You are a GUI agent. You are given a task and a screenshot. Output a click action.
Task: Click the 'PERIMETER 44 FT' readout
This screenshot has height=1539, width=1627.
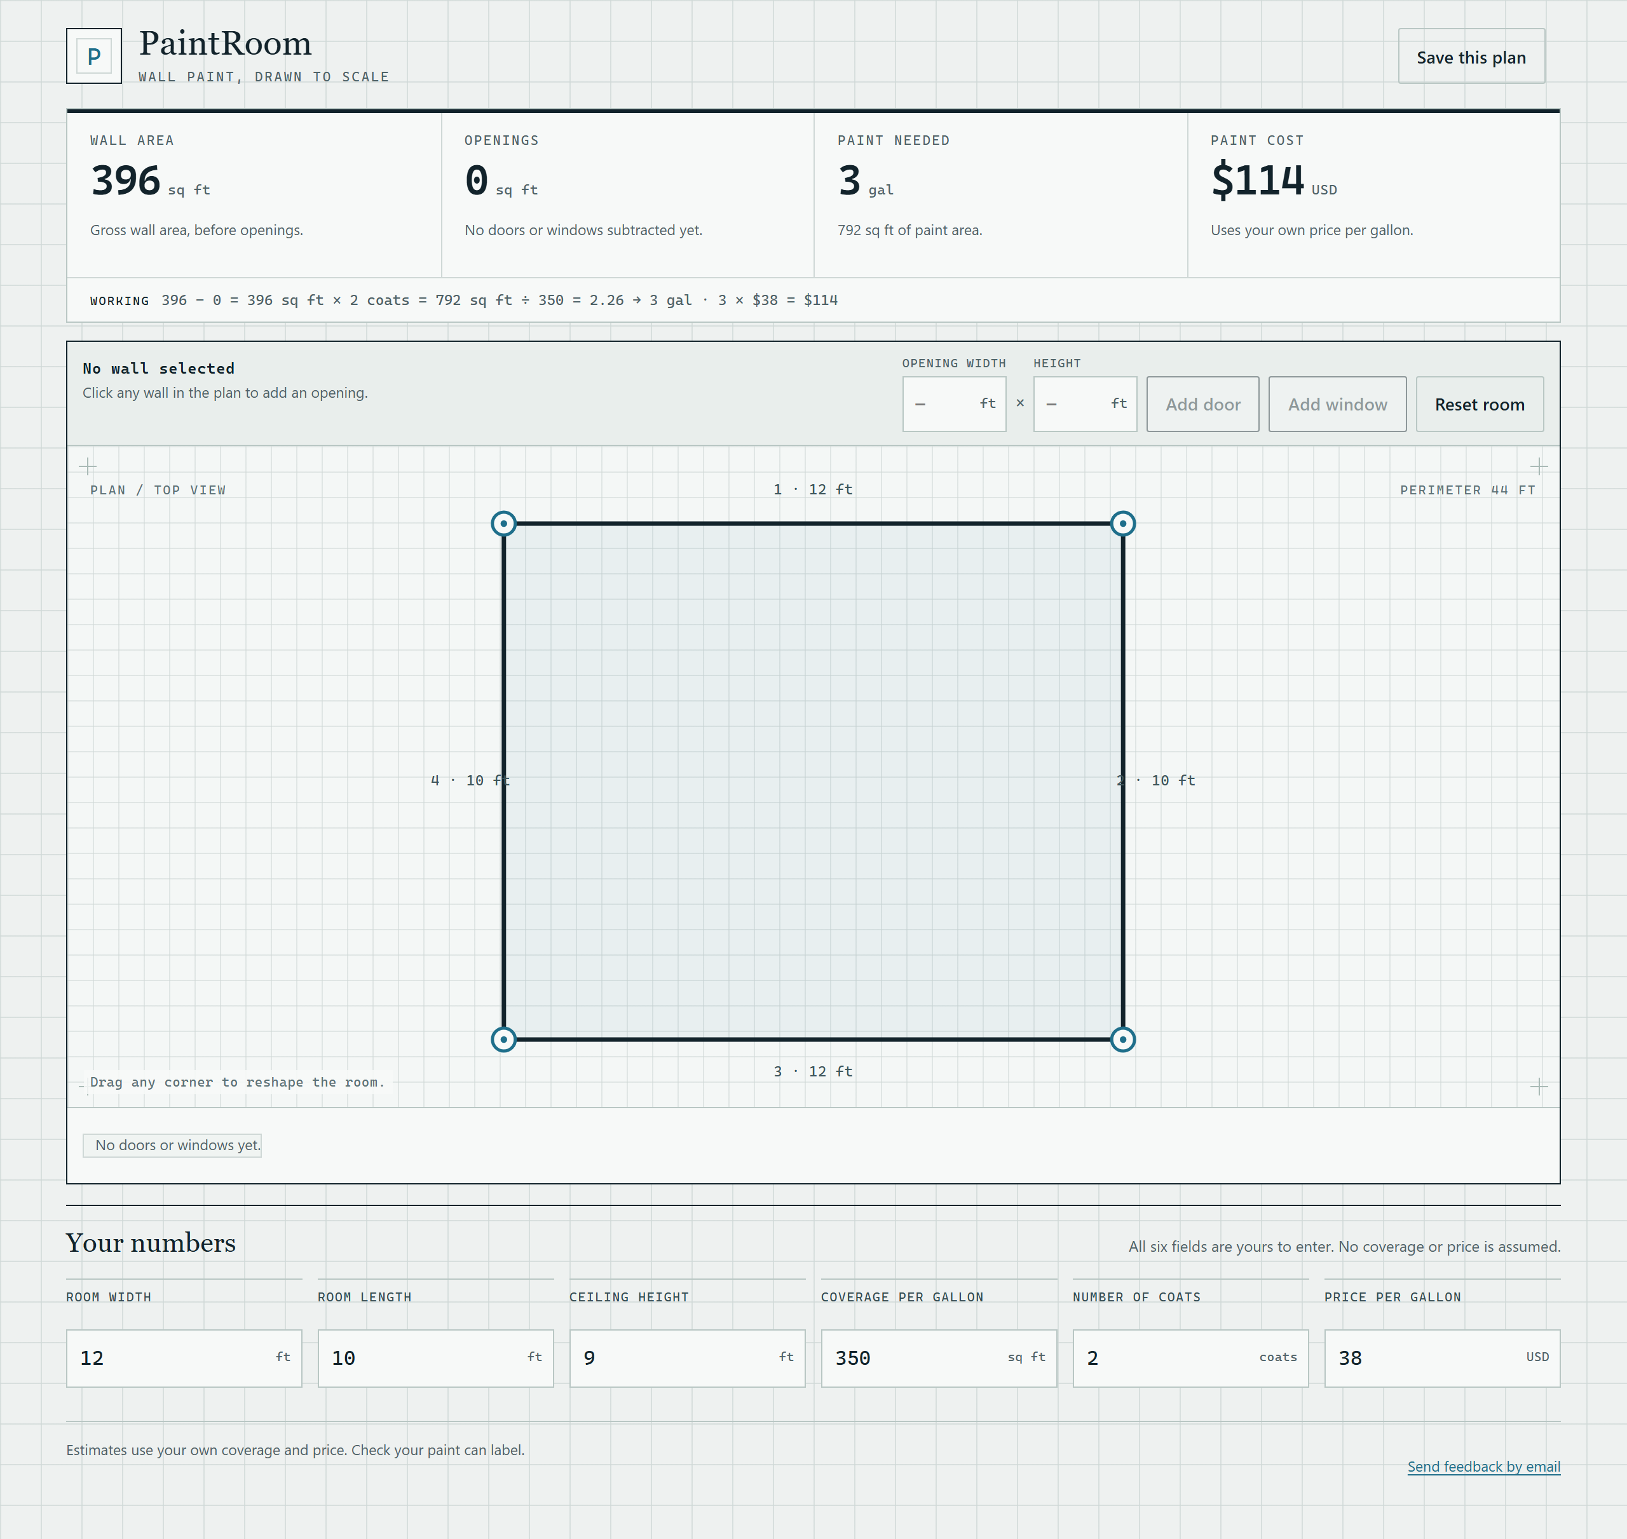point(1467,491)
